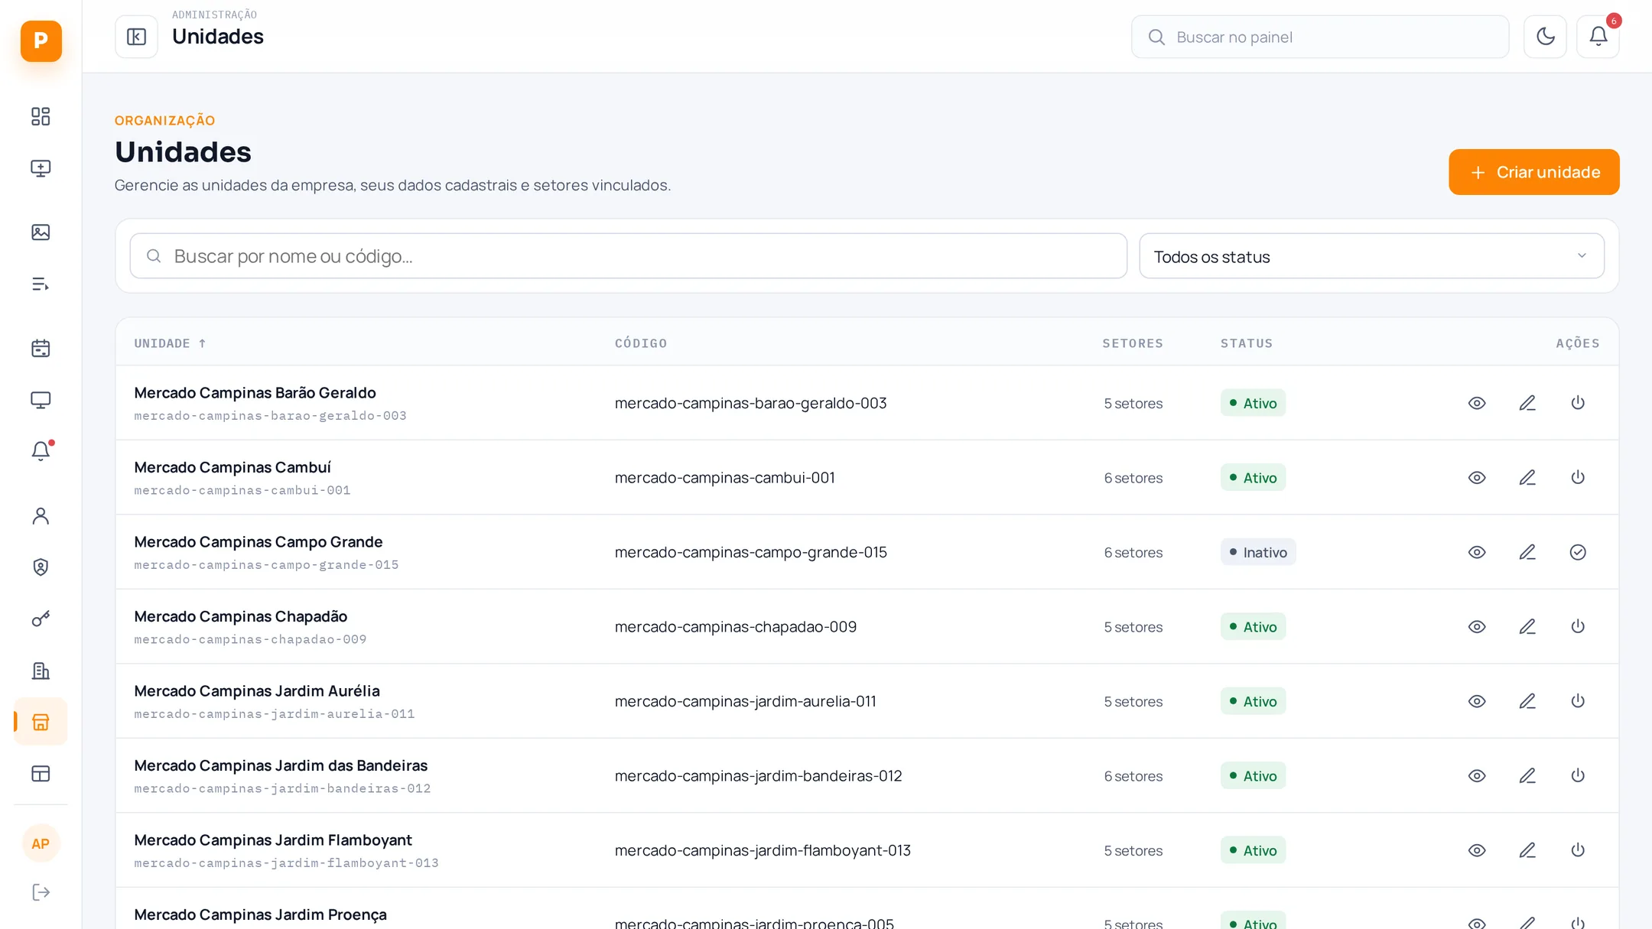
Task: Open the layout panel sidebar icon
Action: coord(41,774)
